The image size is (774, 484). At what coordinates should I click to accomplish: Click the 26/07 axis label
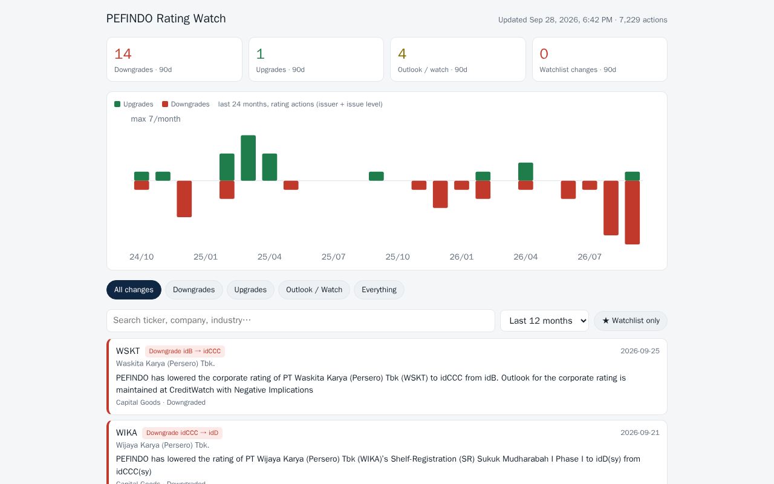[590, 257]
